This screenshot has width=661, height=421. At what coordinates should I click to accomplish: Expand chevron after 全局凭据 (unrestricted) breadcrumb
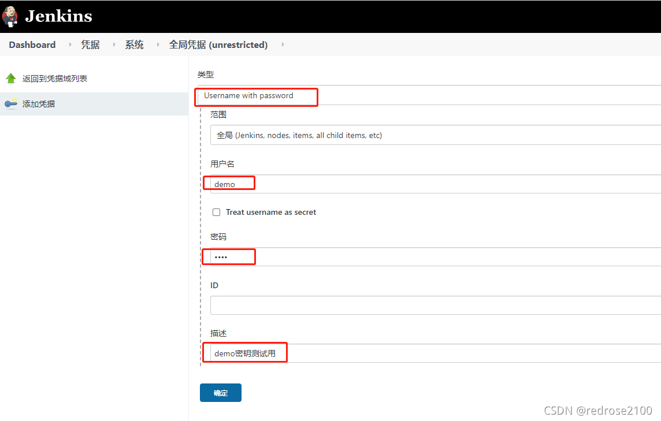[x=283, y=44]
